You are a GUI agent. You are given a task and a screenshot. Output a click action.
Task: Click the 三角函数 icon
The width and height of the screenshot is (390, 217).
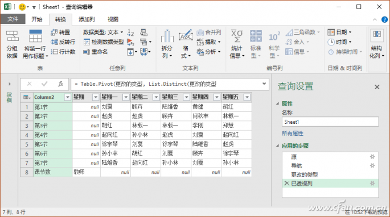tap(289, 32)
